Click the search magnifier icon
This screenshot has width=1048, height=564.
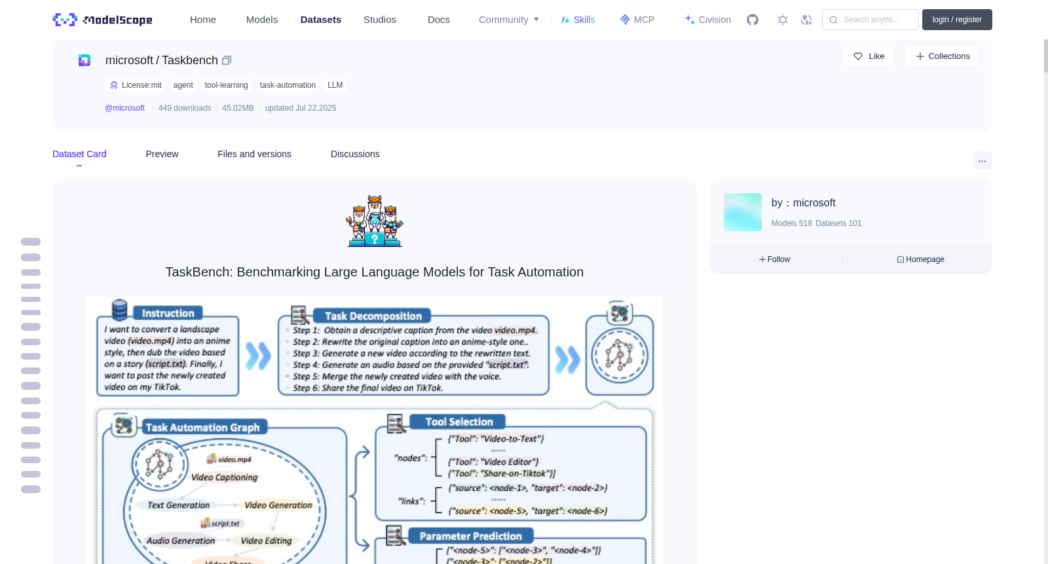pyautogui.click(x=833, y=20)
